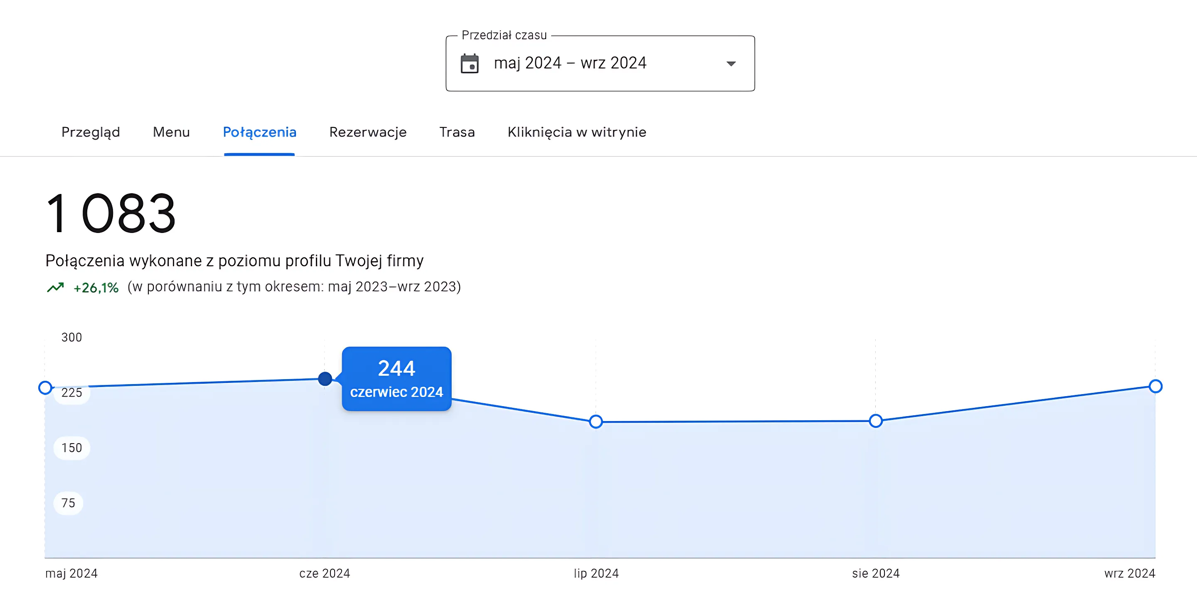Select the lip 2024 chart data point
The height and width of the screenshot is (598, 1197).
(x=596, y=422)
